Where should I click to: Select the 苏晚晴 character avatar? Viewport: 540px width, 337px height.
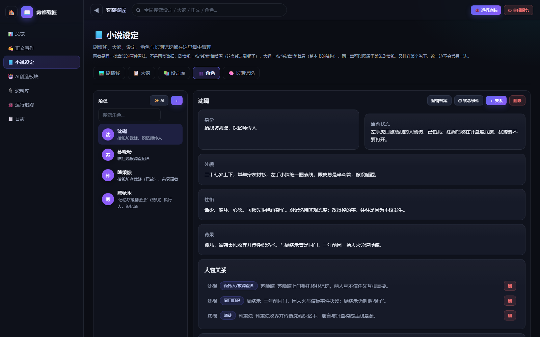coord(108,155)
